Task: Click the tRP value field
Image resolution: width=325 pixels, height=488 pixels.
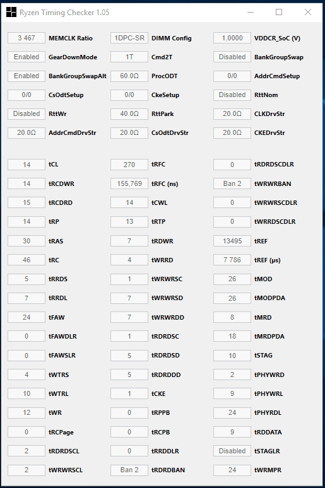Action: [27, 221]
